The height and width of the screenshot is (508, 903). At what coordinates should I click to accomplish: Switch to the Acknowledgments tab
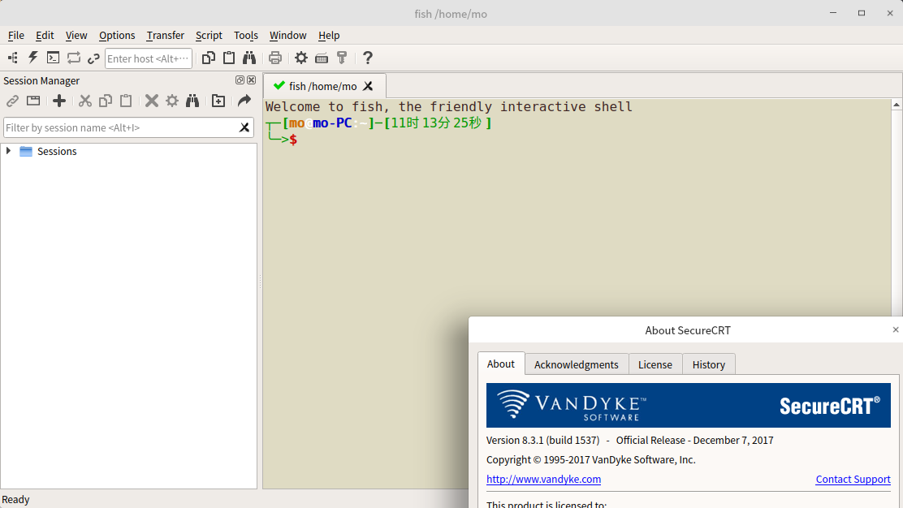click(576, 364)
